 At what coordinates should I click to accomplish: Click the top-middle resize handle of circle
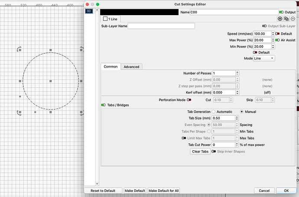[x=51, y=50]
